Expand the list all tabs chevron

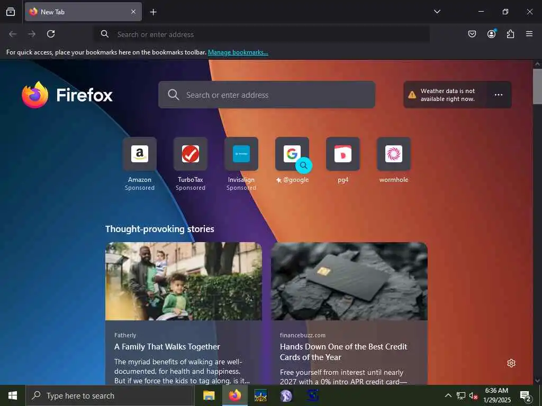pyautogui.click(x=437, y=12)
